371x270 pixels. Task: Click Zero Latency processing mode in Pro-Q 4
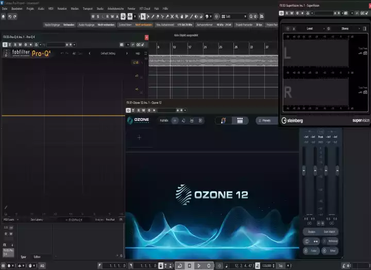tap(37, 220)
